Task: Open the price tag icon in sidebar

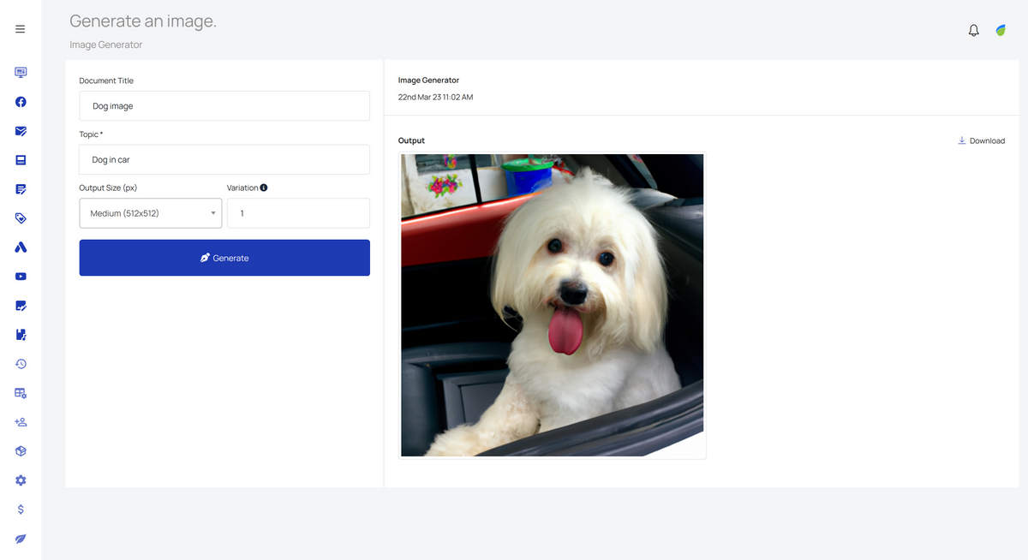Action: pyautogui.click(x=21, y=218)
